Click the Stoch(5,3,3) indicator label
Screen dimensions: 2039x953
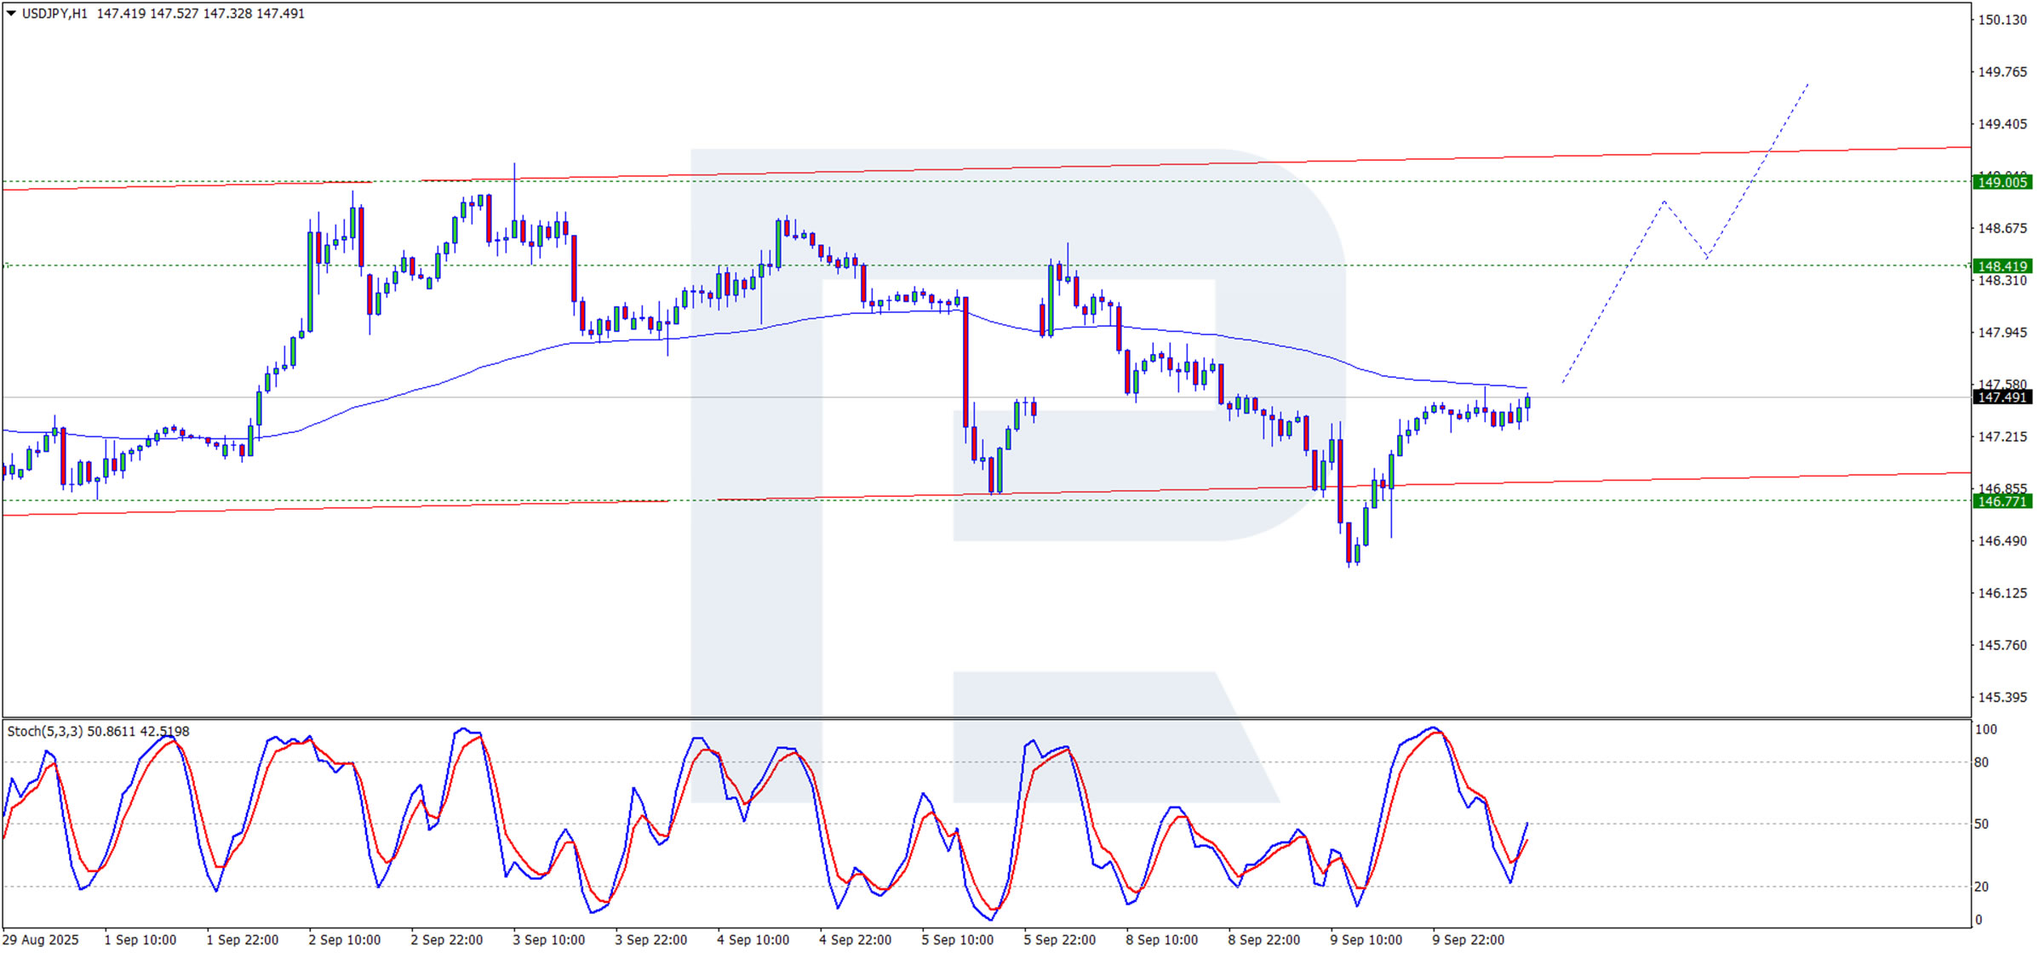(x=44, y=732)
